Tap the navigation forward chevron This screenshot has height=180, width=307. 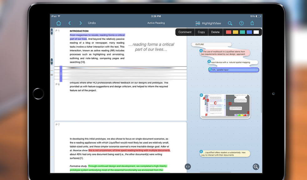tap(81, 23)
